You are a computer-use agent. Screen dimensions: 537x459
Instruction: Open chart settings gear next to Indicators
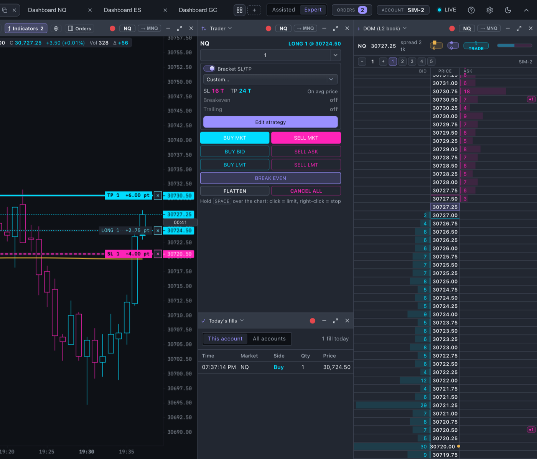[56, 28]
